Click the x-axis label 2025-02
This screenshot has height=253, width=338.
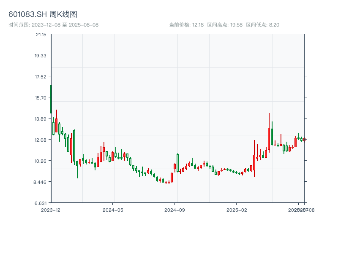point(237,210)
